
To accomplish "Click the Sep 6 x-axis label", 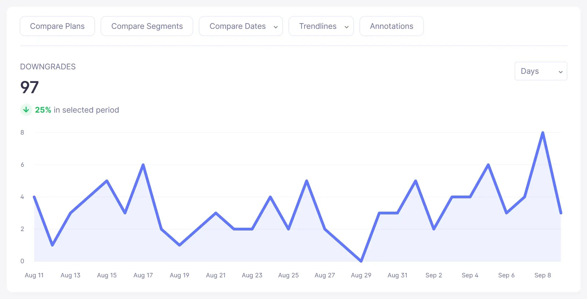I will [x=506, y=275].
